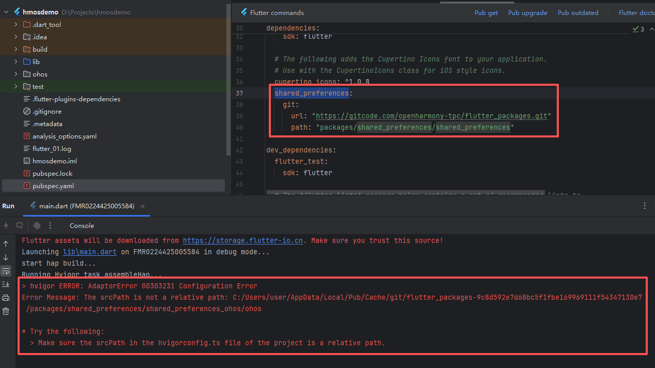Expand the .dart_tool folder
655x368 pixels.
tap(16, 24)
